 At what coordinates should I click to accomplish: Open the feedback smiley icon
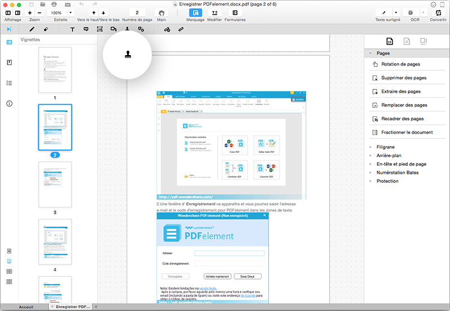[433, 4]
